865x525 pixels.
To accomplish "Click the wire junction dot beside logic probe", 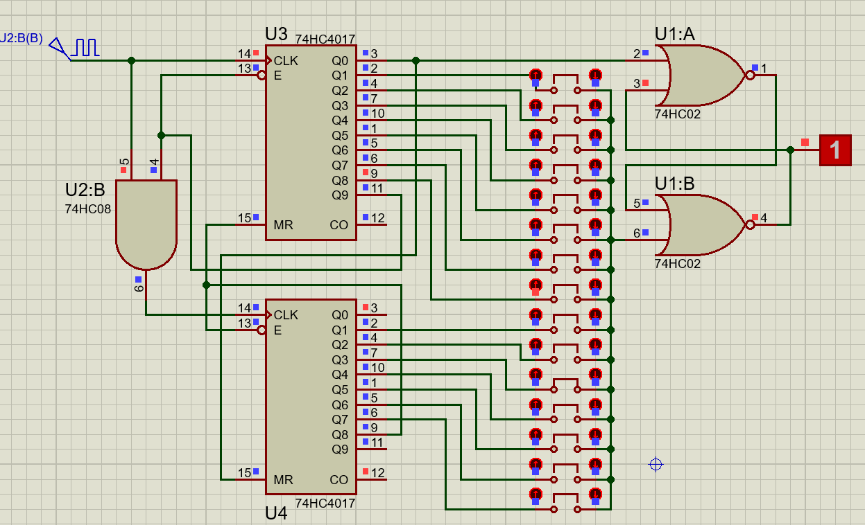I will 791,150.
